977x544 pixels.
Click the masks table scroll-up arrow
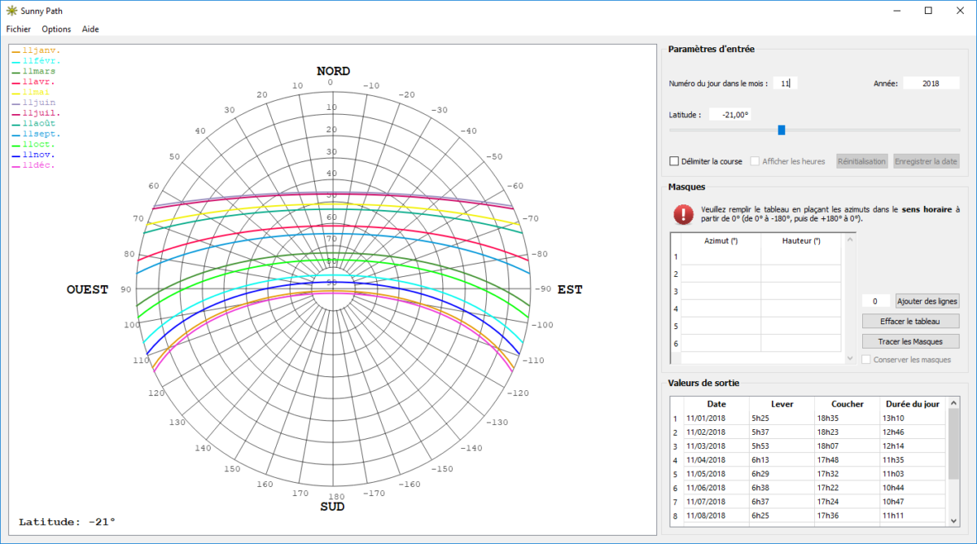coord(851,239)
